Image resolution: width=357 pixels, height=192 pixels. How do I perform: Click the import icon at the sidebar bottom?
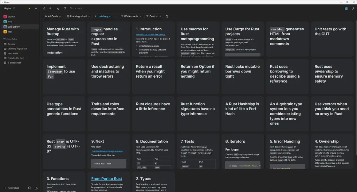[x=36, y=188]
